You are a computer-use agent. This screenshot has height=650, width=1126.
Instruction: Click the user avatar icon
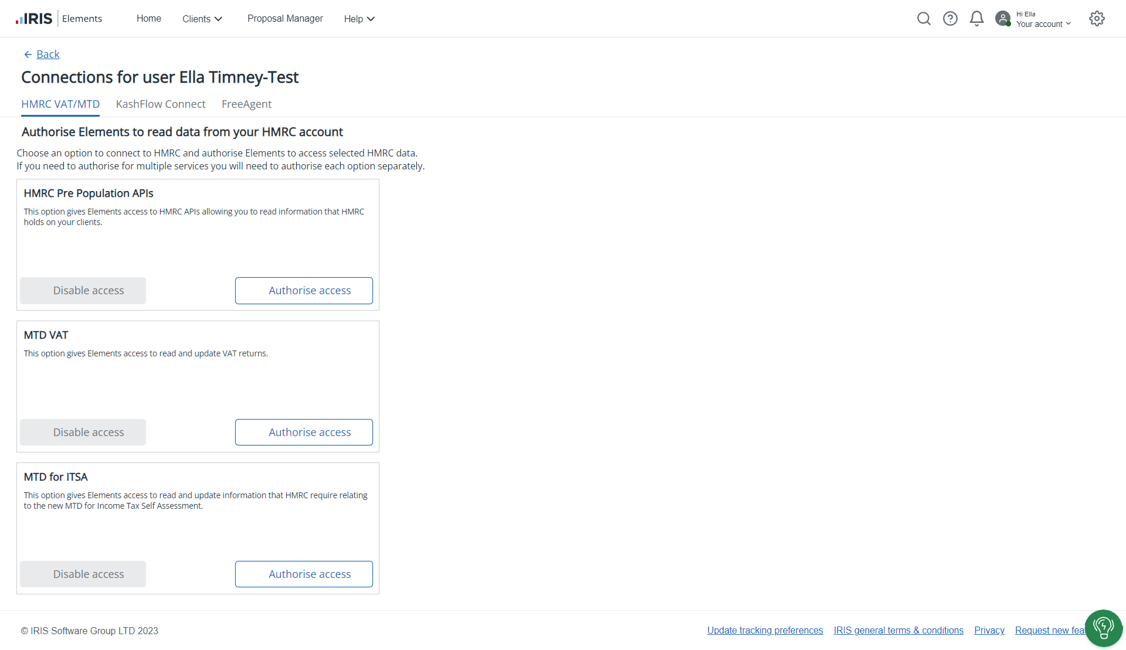tap(1003, 19)
